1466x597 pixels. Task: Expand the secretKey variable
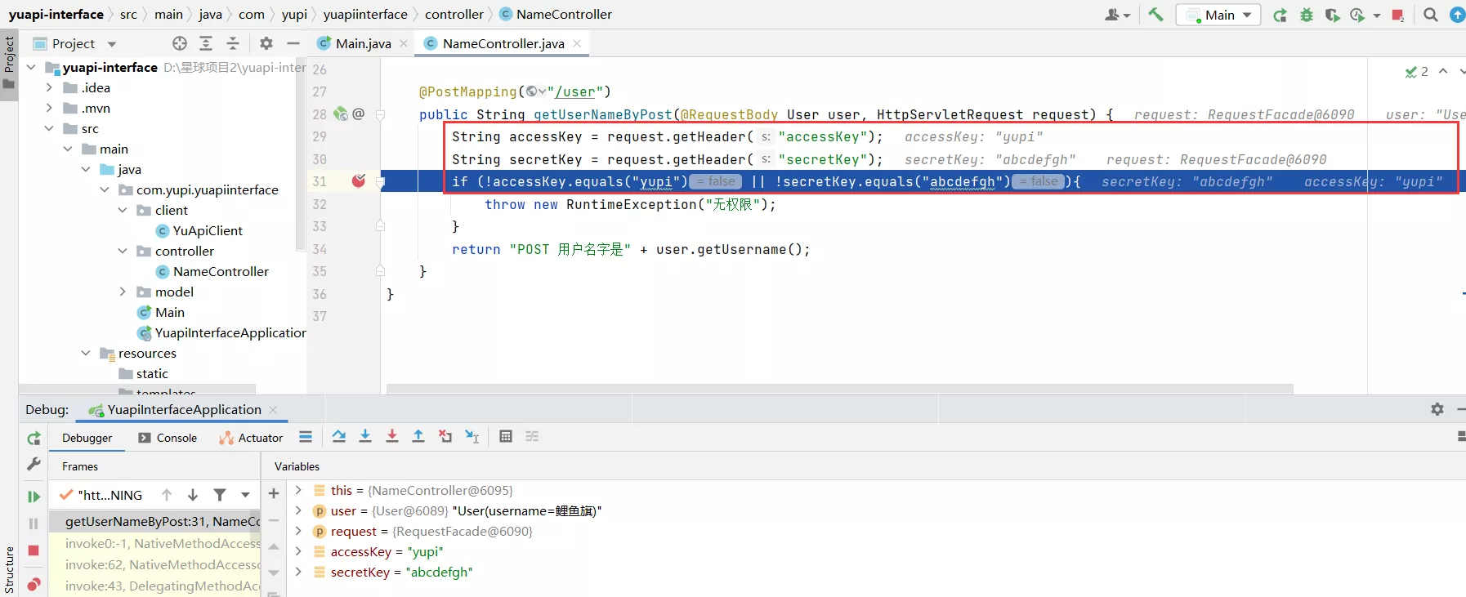(298, 572)
